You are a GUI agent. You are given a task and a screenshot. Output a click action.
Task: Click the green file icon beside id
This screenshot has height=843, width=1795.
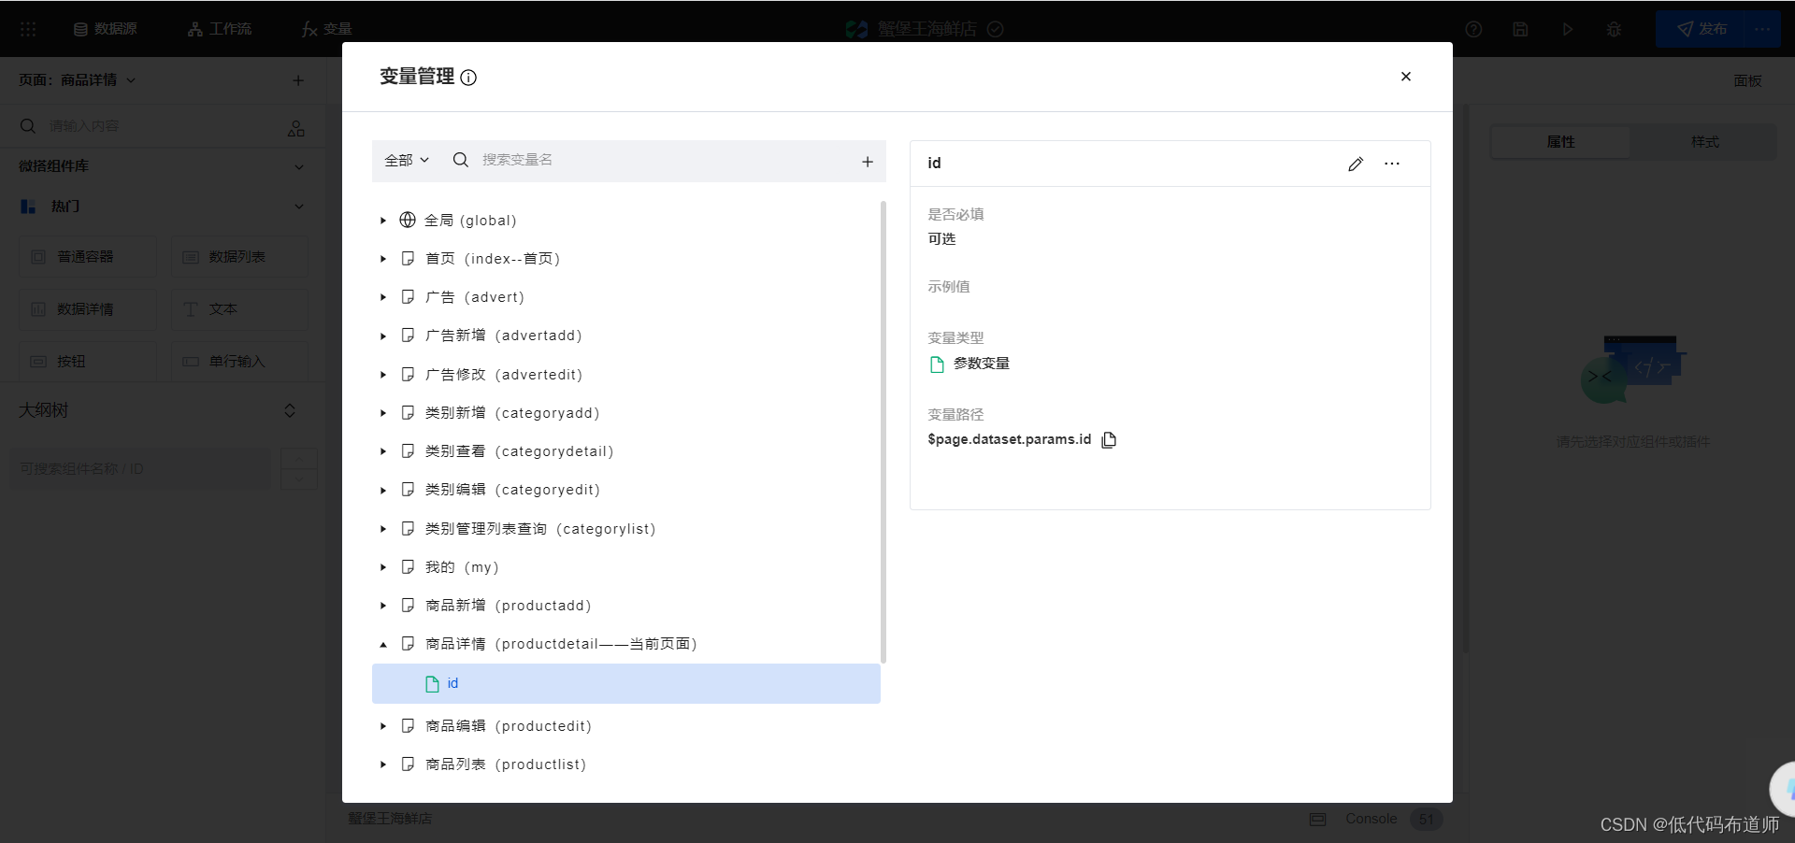[x=432, y=684]
